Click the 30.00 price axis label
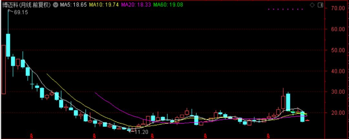 click(x=338, y=92)
